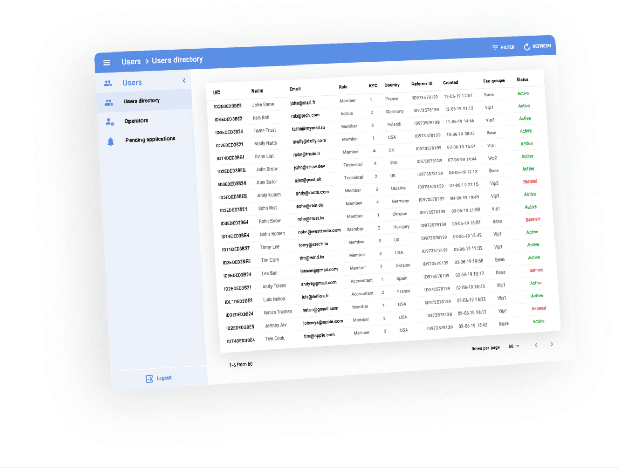Sort by the UID column header
619x468 pixels.
coord(217,93)
